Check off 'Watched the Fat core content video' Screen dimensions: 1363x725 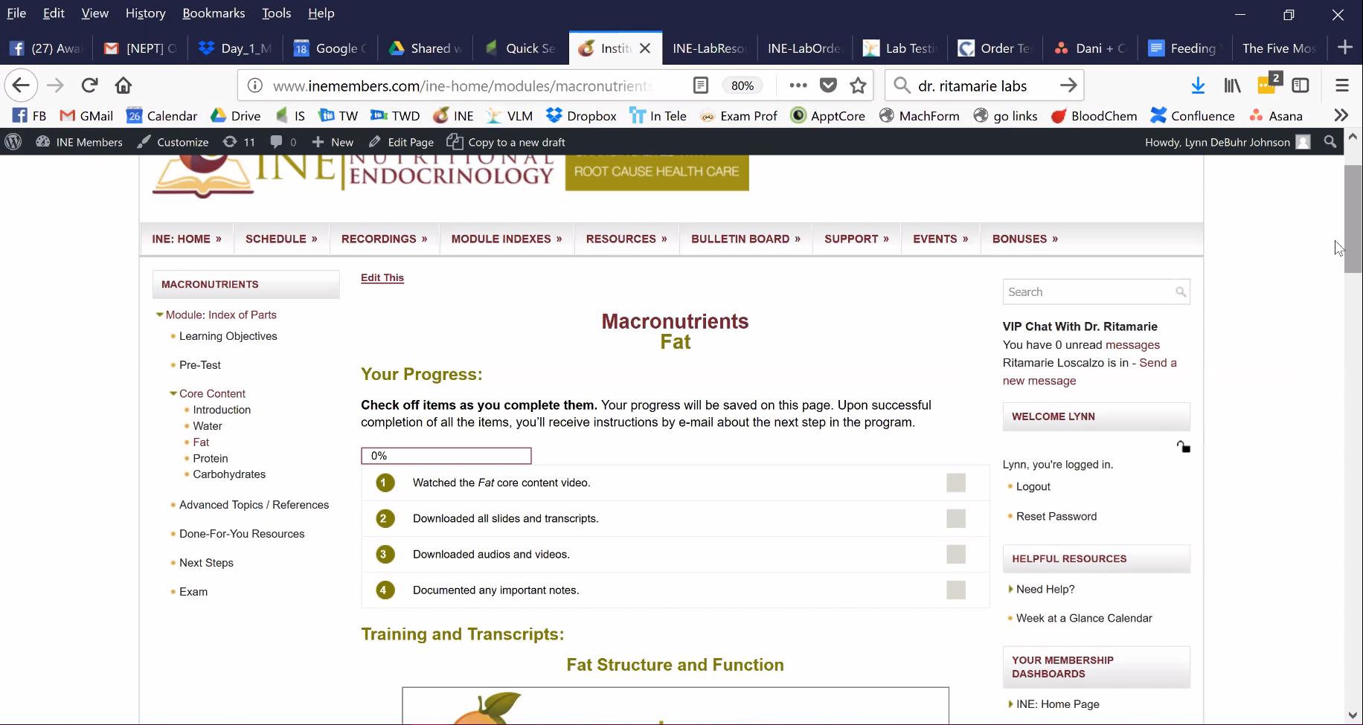pyautogui.click(x=955, y=483)
